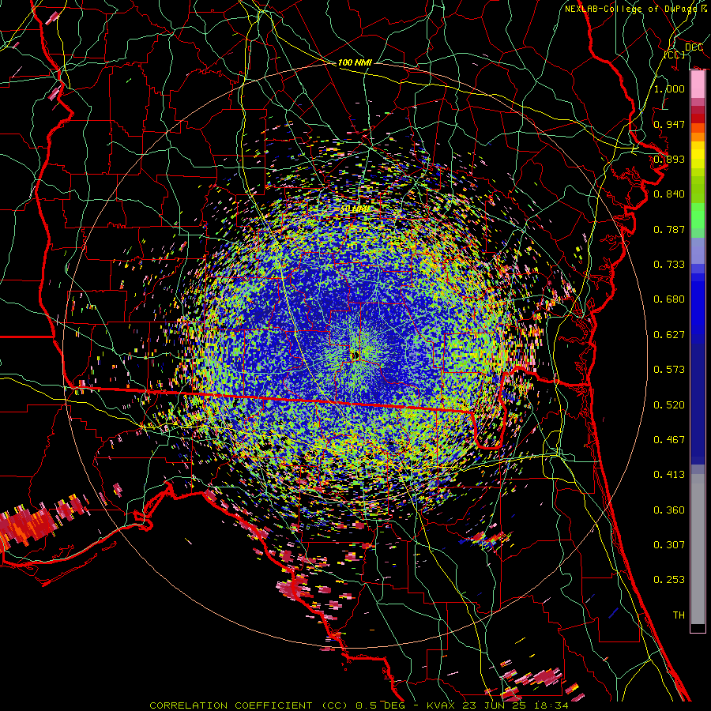
Task: Click the 0.360 legend value
Action: click(x=669, y=510)
